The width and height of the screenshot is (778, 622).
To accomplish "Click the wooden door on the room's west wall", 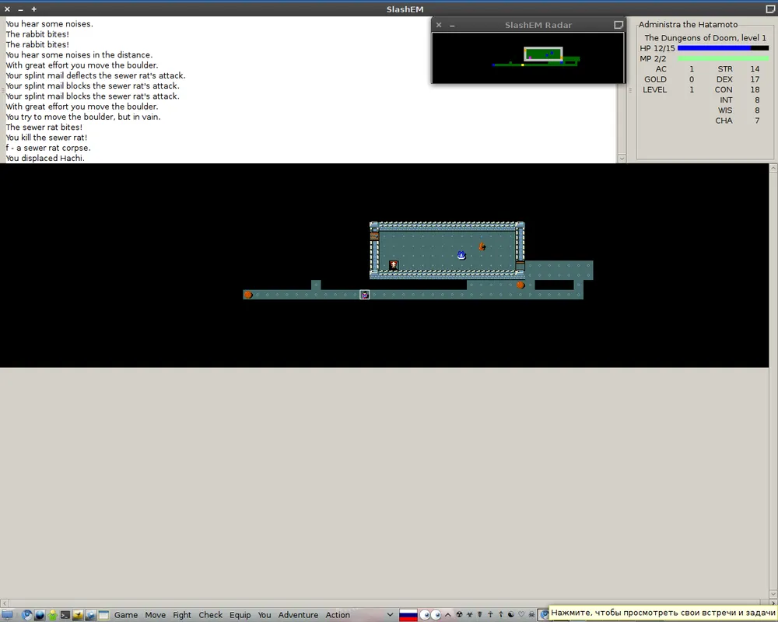I will [374, 236].
